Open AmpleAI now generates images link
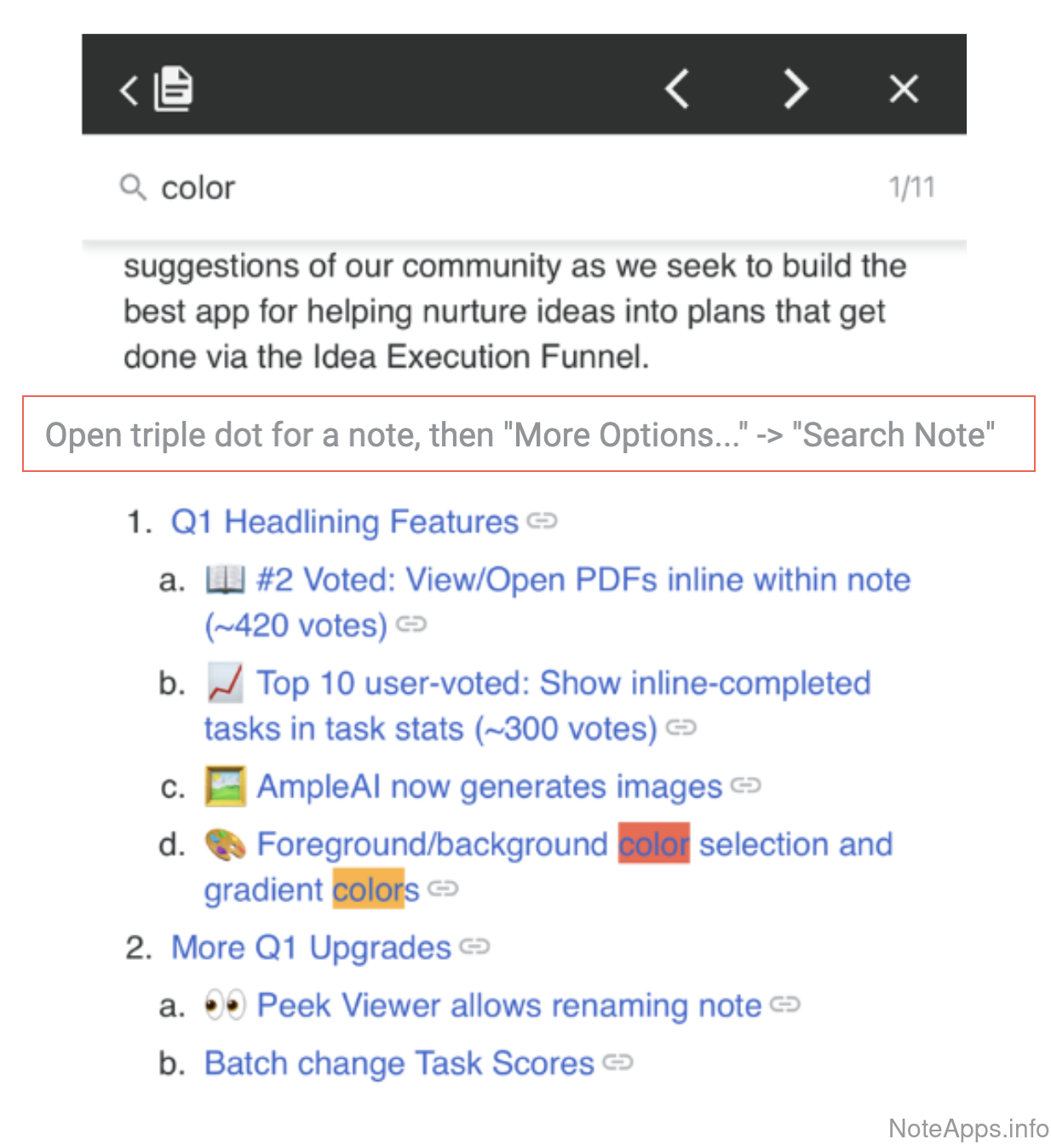Image resolution: width=1051 pixels, height=1145 pixels. (489, 786)
